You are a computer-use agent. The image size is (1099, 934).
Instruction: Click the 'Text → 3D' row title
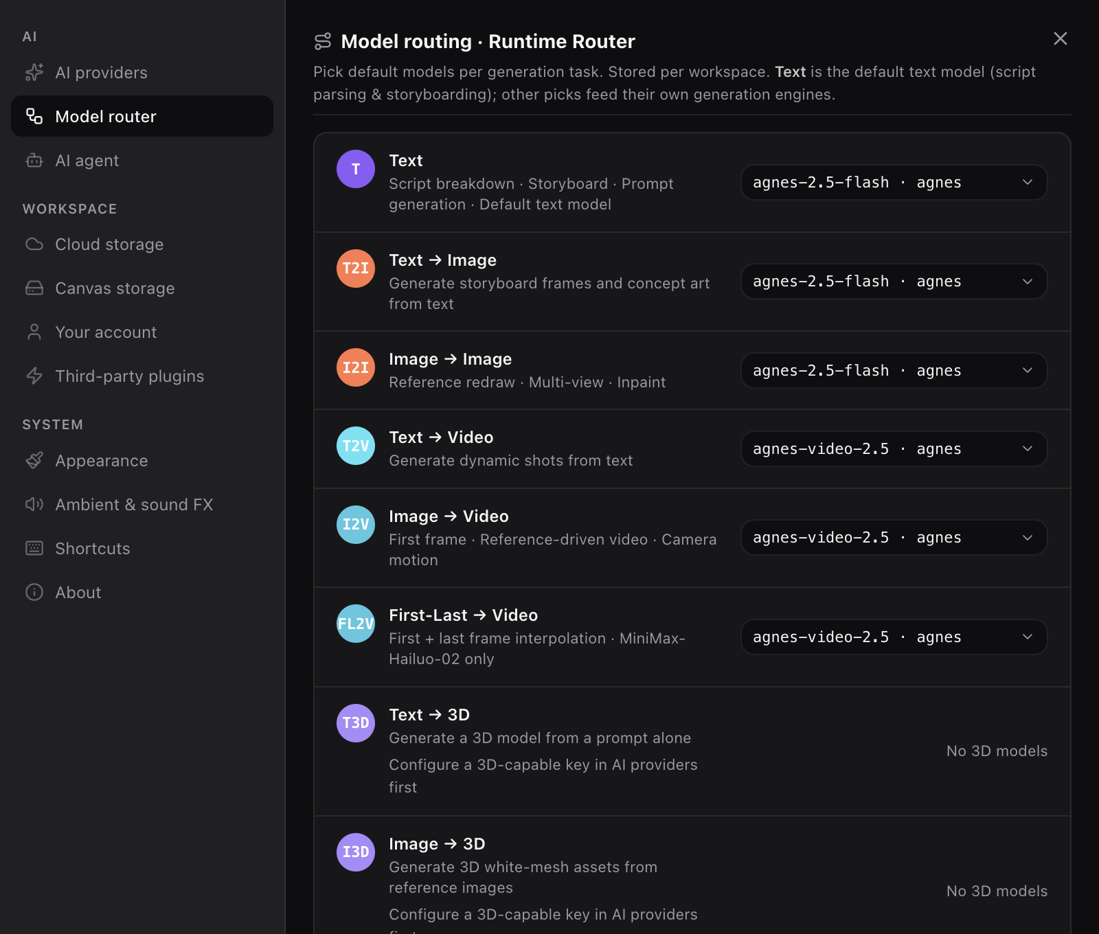click(429, 714)
